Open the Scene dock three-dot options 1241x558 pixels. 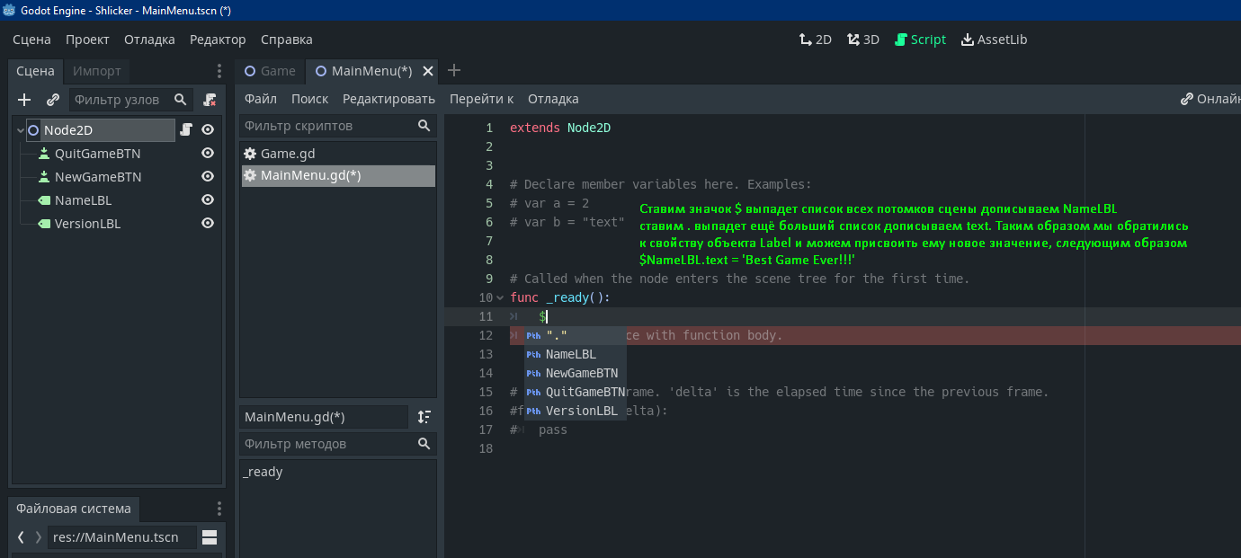219,71
